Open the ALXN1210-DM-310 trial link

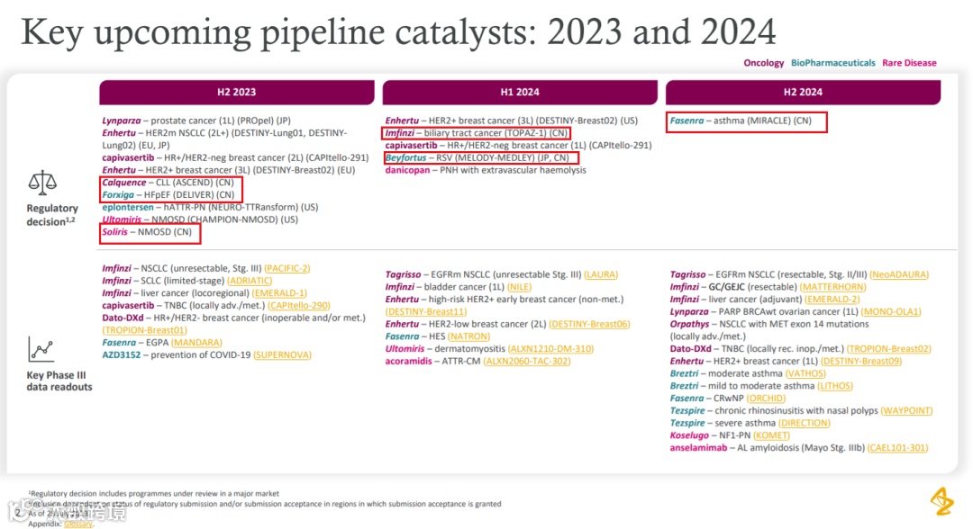pos(550,349)
